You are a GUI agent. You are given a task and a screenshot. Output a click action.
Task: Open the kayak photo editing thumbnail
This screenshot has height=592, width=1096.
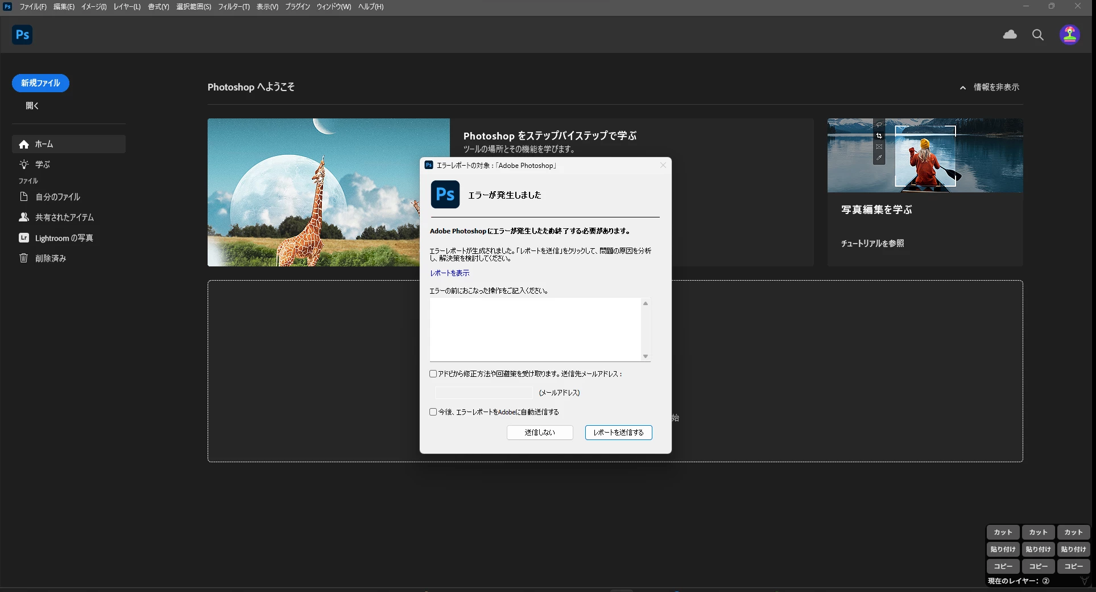click(925, 155)
